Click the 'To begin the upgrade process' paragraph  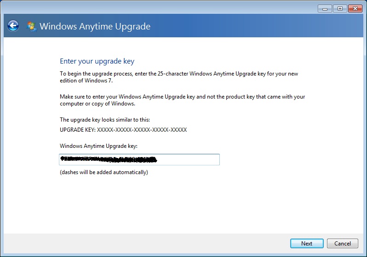(x=179, y=77)
